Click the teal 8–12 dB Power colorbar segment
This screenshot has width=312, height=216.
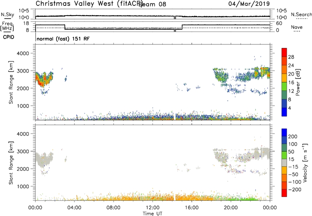point(284,95)
